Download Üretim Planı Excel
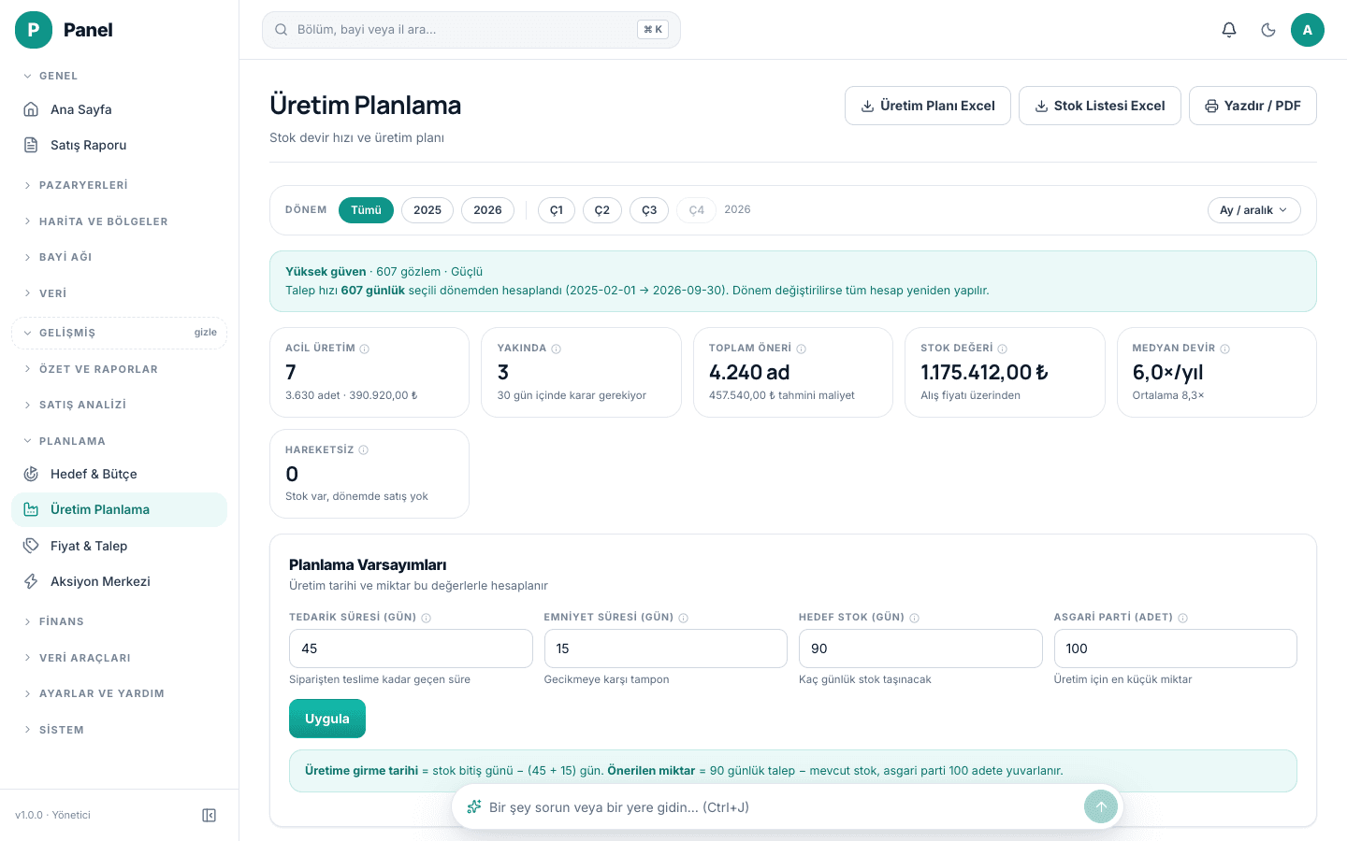Viewport: 1347px width, 841px height. (x=928, y=106)
